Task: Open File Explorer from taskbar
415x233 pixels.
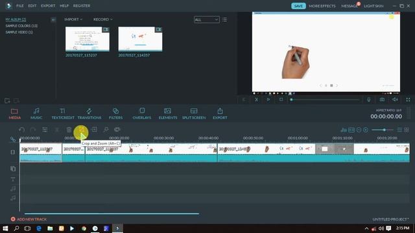Action: 50,228
